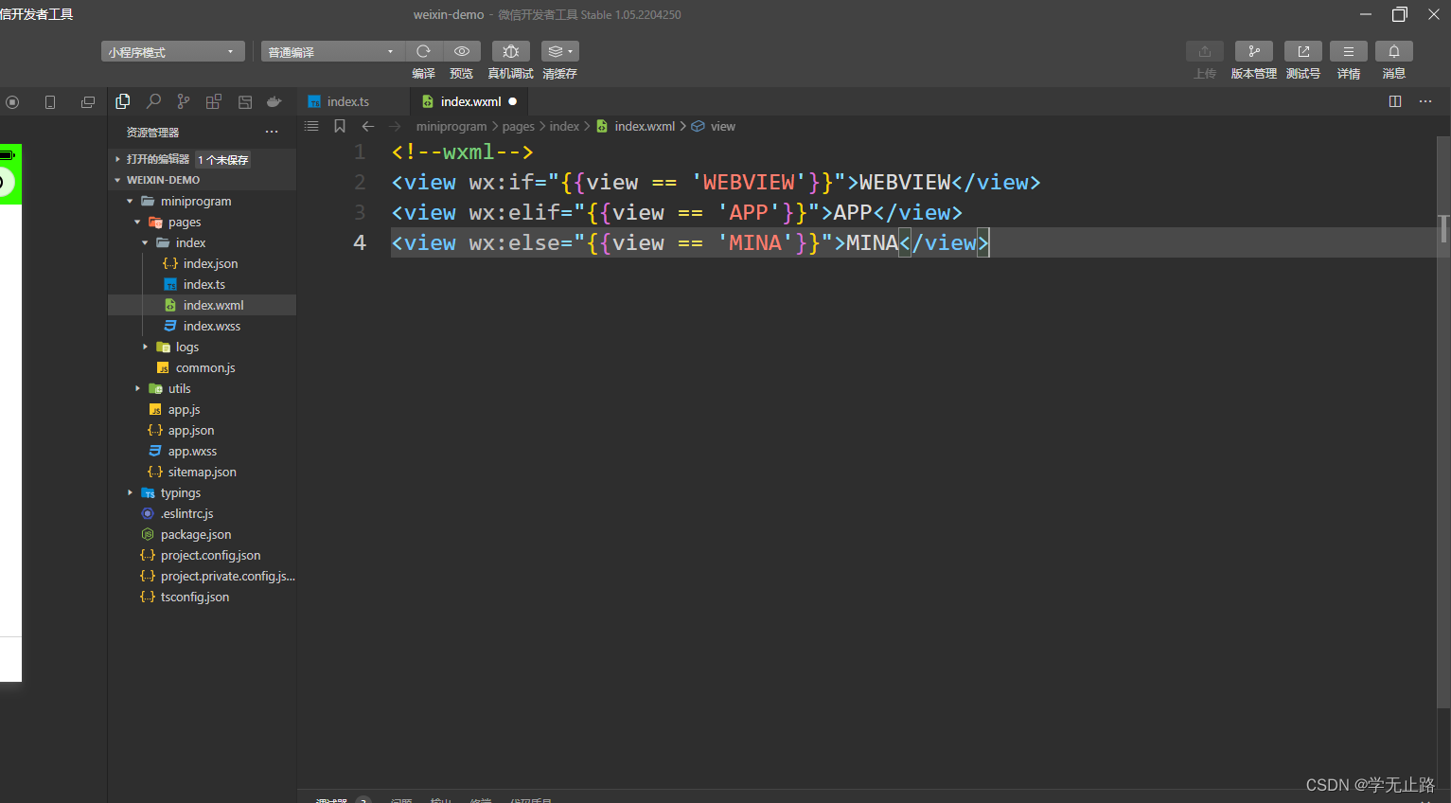
Task: Collapse the pages folder
Action: tap(137, 222)
